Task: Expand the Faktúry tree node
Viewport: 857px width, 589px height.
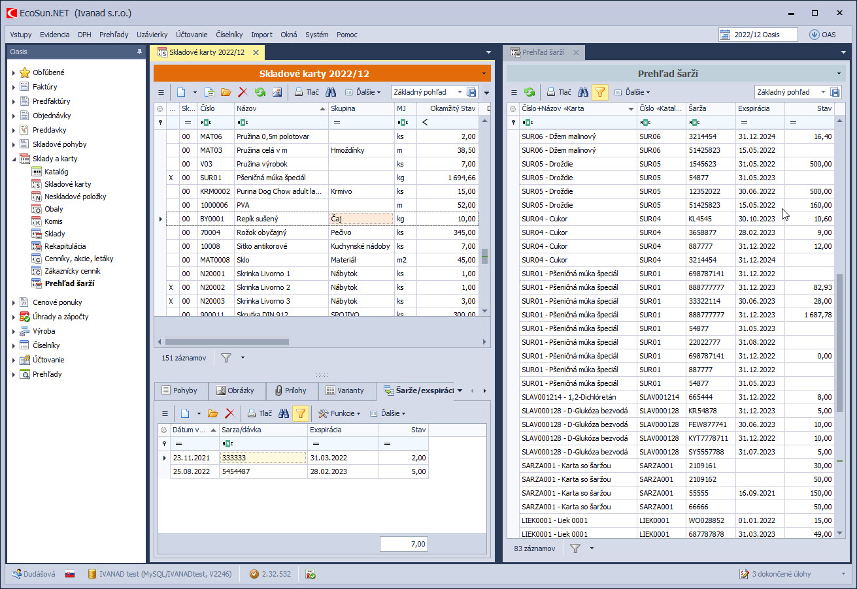Action: [x=14, y=87]
